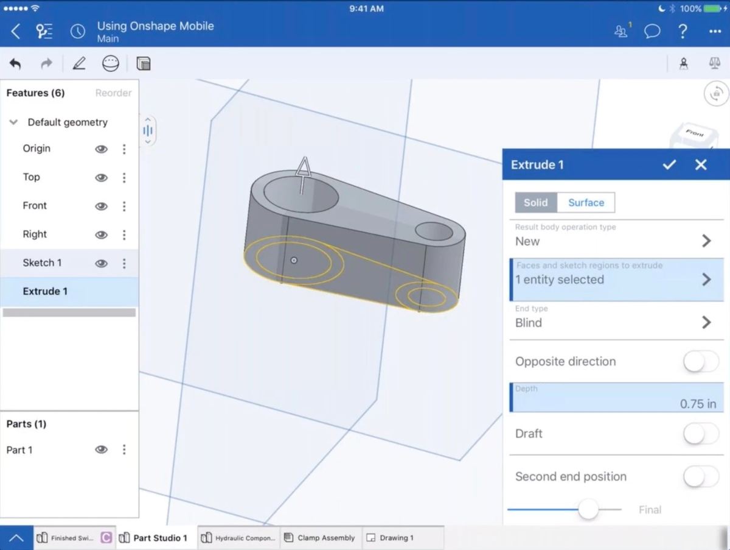Open options menu for Part 1
Image resolution: width=730 pixels, height=550 pixels.
coord(124,450)
